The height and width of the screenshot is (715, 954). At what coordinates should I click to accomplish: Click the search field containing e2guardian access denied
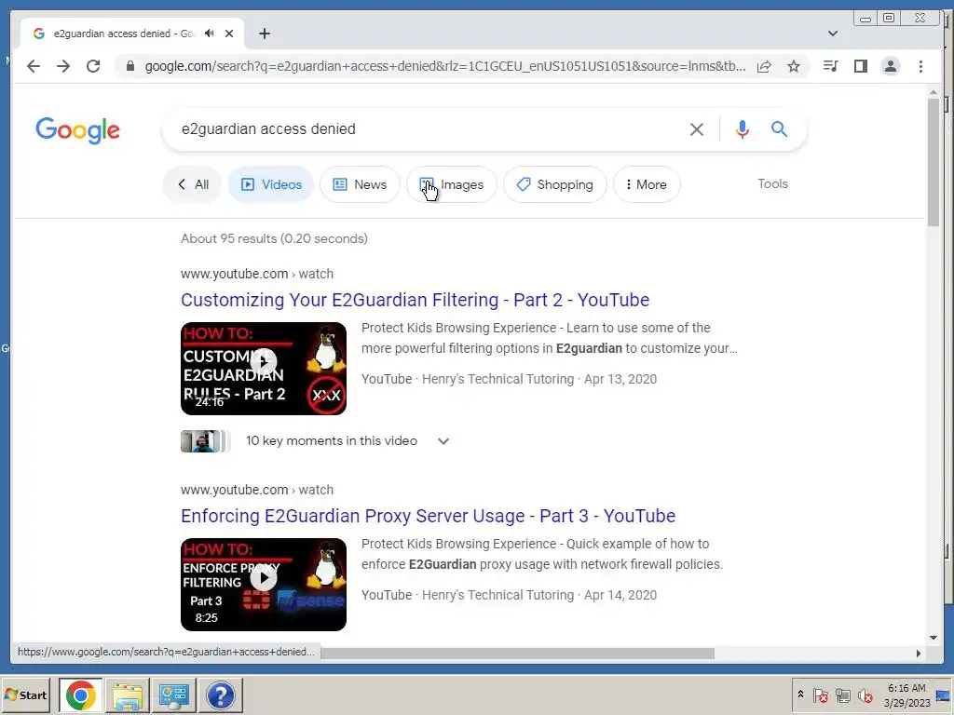pyautogui.click(x=426, y=128)
